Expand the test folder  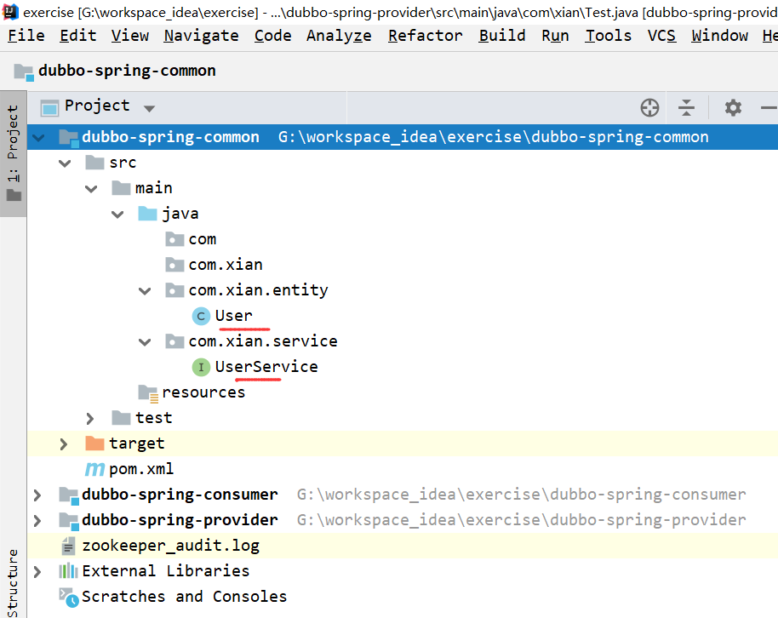pos(91,418)
